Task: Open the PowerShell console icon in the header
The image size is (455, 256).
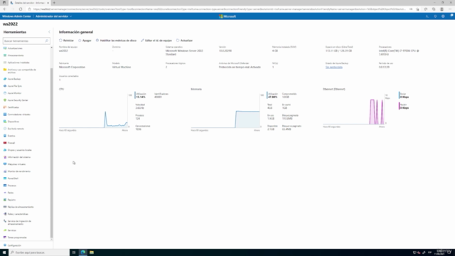Action: click(427, 16)
